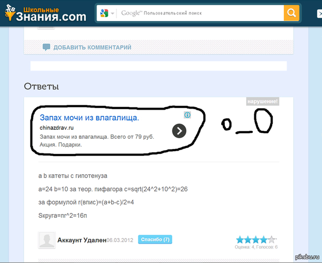
Task: Report answer with нарушение! button
Action: tap(262, 101)
